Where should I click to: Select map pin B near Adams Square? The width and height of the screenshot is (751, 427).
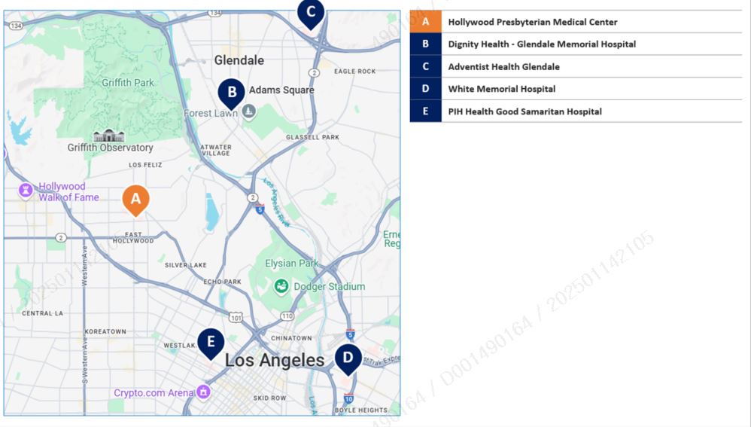point(232,93)
